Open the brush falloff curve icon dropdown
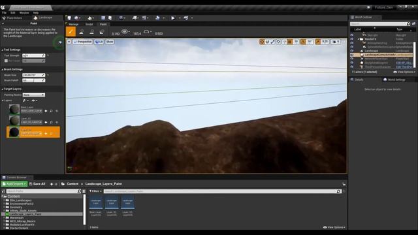 [x=147, y=31]
